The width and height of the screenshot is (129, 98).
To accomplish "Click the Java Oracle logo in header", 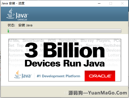I will click(x=17, y=14).
